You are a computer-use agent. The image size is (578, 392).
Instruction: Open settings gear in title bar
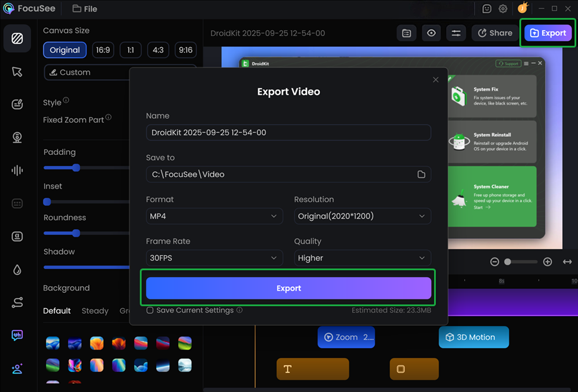tap(503, 9)
